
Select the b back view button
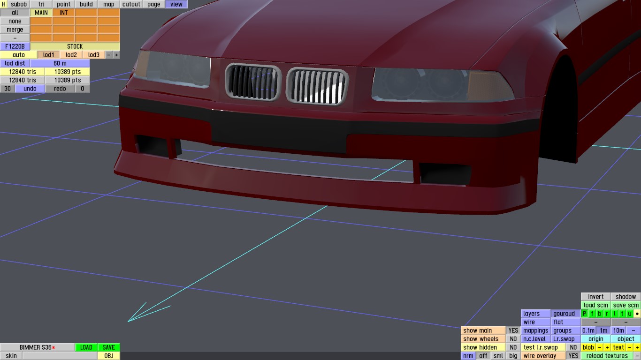pyautogui.click(x=600, y=314)
